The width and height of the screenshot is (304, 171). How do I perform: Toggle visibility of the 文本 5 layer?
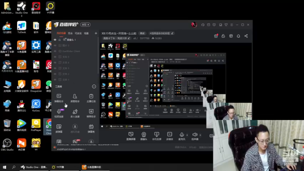[x=55, y=57]
